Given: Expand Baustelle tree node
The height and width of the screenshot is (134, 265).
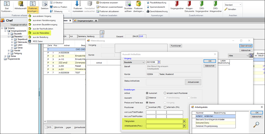Looking at the screenshot, I should click(9, 34).
